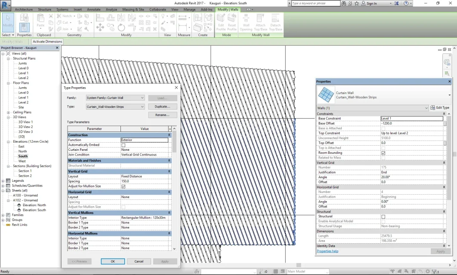Click Cancel in Type Properties dialog
The height and width of the screenshot is (275, 457).
139,261
